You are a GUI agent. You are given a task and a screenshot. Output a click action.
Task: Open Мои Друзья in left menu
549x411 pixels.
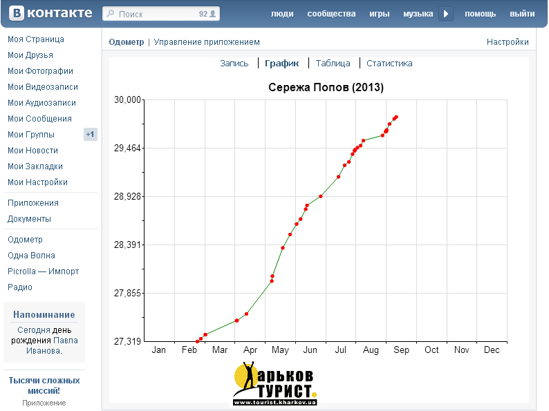[x=30, y=55]
